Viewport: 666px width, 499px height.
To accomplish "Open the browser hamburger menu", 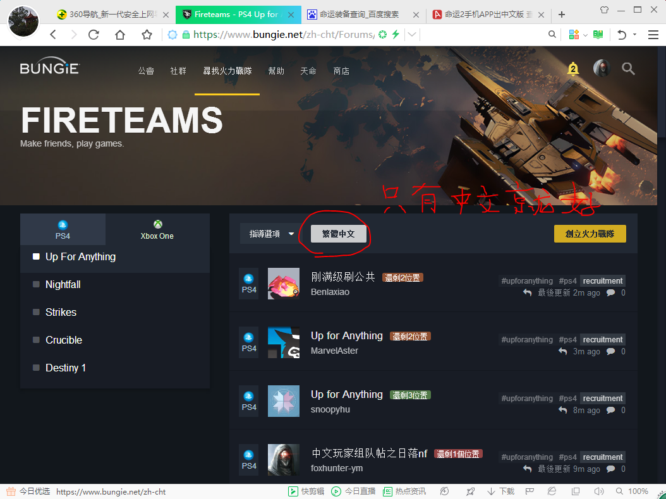I will [x=653, y=34].
